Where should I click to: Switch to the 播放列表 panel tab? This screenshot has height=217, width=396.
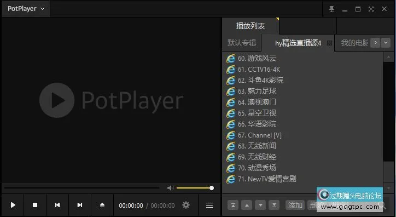(x=251, y=26)
